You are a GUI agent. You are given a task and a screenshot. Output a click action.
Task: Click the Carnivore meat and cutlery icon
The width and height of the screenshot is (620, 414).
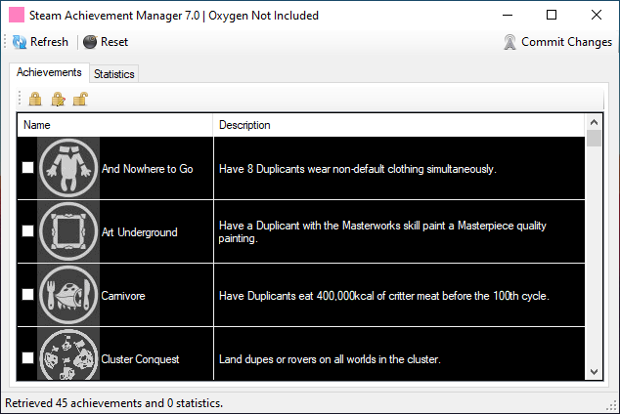[68, 295]
